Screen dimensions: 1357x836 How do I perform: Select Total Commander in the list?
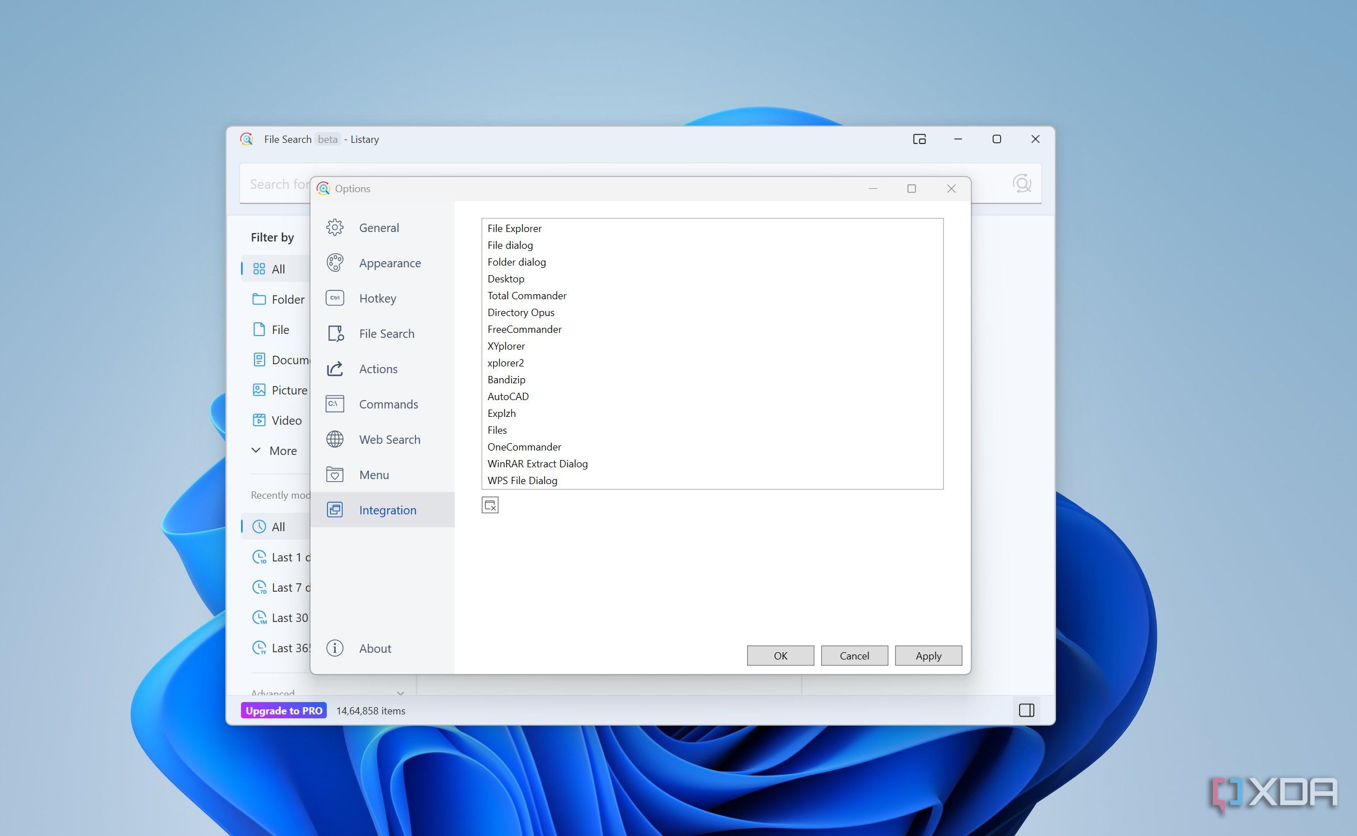tap(712, 295)
